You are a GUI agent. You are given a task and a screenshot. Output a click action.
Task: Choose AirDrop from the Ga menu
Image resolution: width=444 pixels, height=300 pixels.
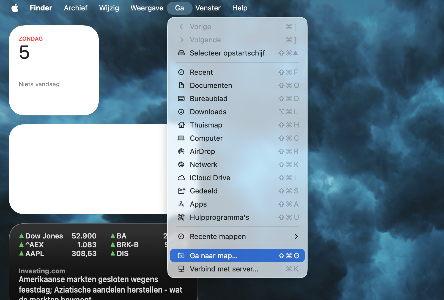coord(237,151)
